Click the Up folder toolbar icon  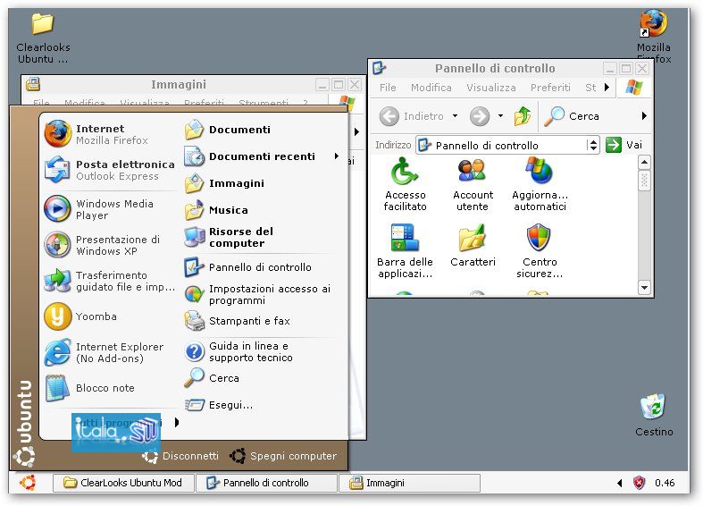523,116
